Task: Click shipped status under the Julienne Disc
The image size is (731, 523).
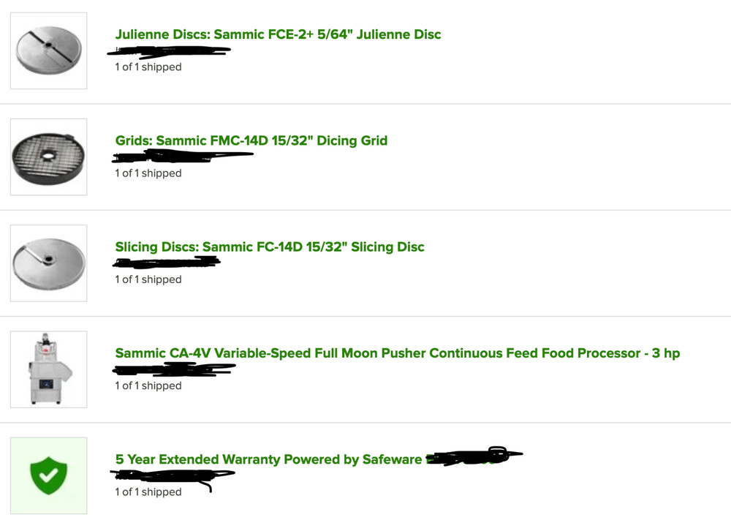Action: point(148,67)
